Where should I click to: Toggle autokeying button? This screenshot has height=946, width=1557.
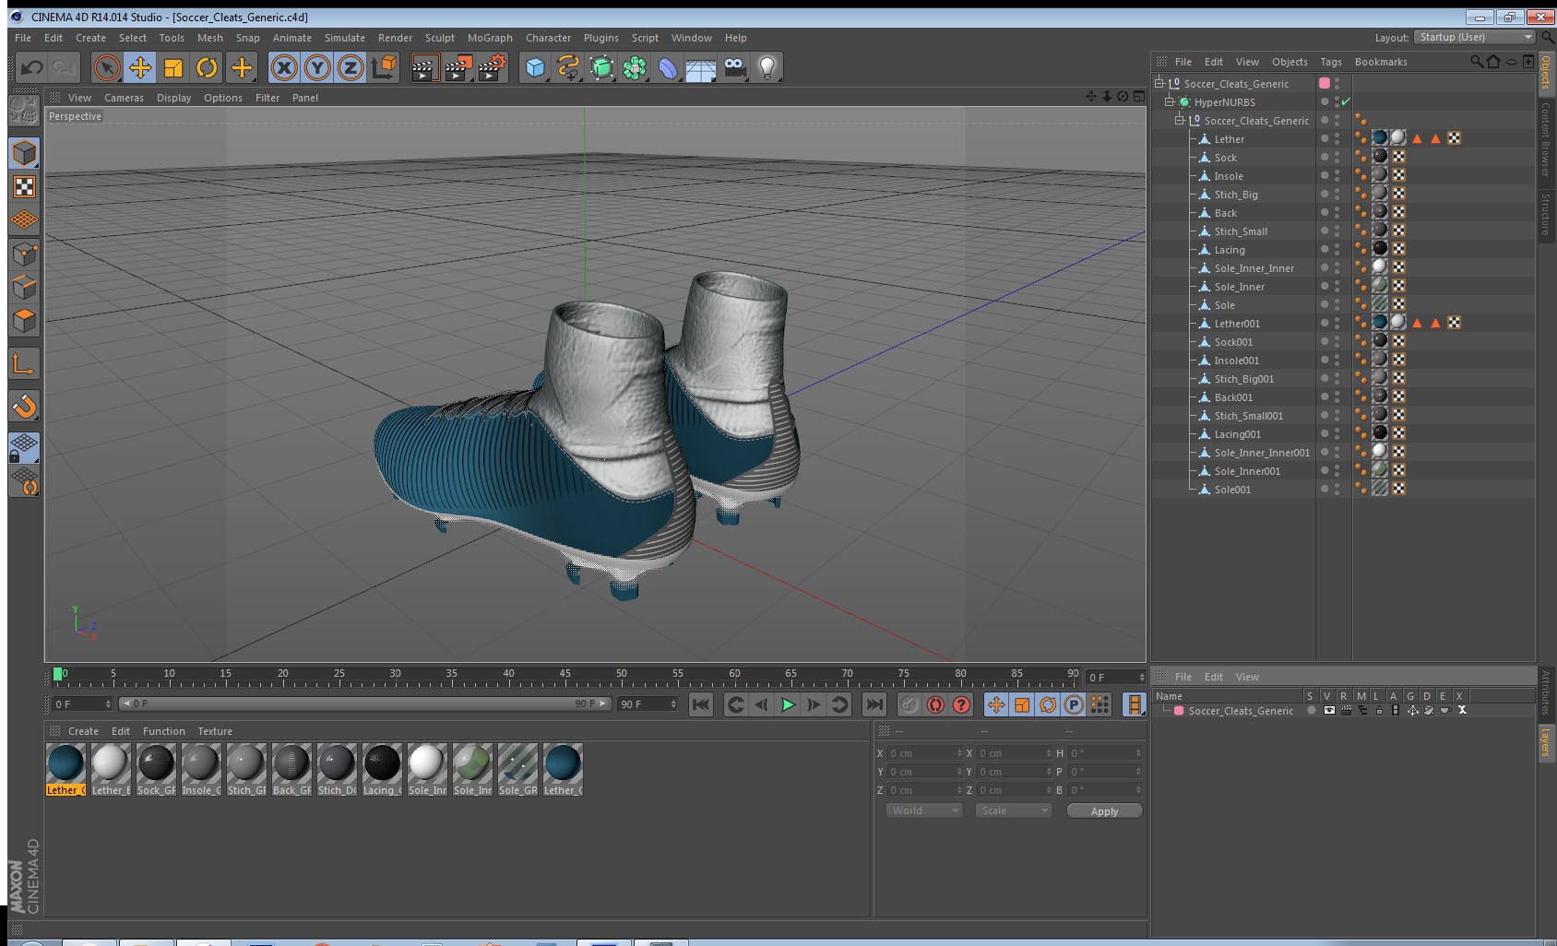[x=935, y=704]
